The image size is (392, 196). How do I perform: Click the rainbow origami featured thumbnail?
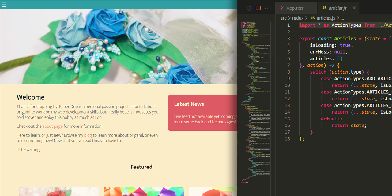144,193
